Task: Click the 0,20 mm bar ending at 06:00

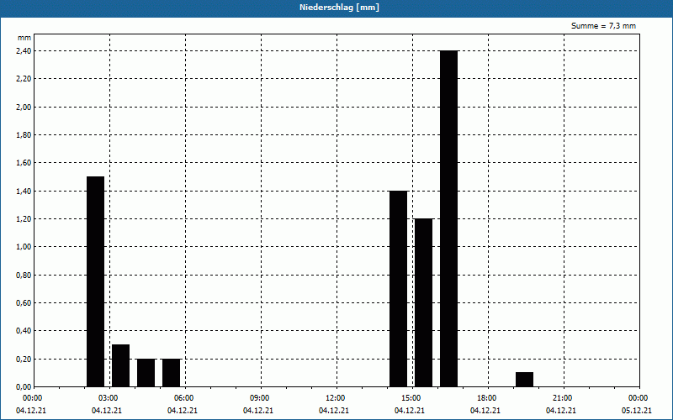Action: tap(172, 372)
